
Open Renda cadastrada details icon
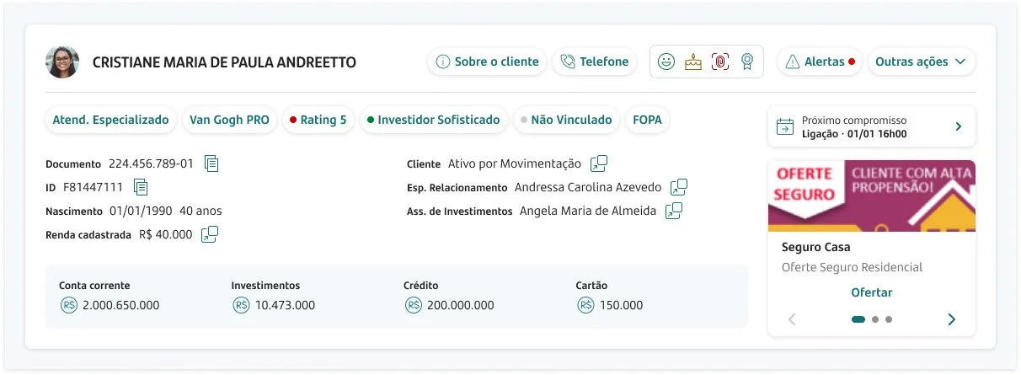click(210, 234)
